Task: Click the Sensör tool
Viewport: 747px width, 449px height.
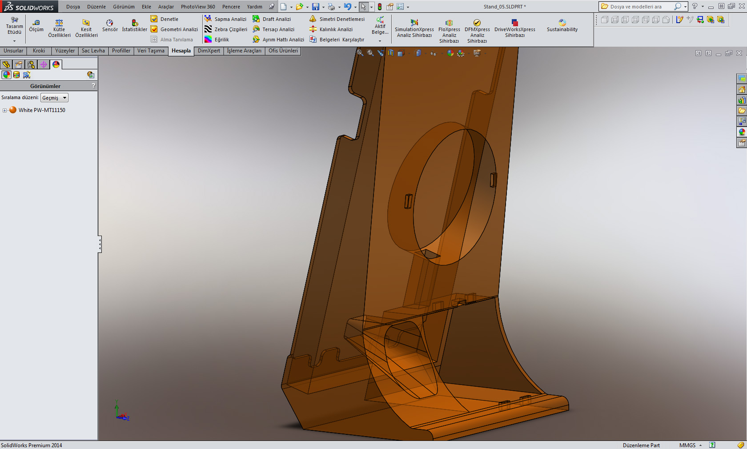Action: click(x=110, y=26)
